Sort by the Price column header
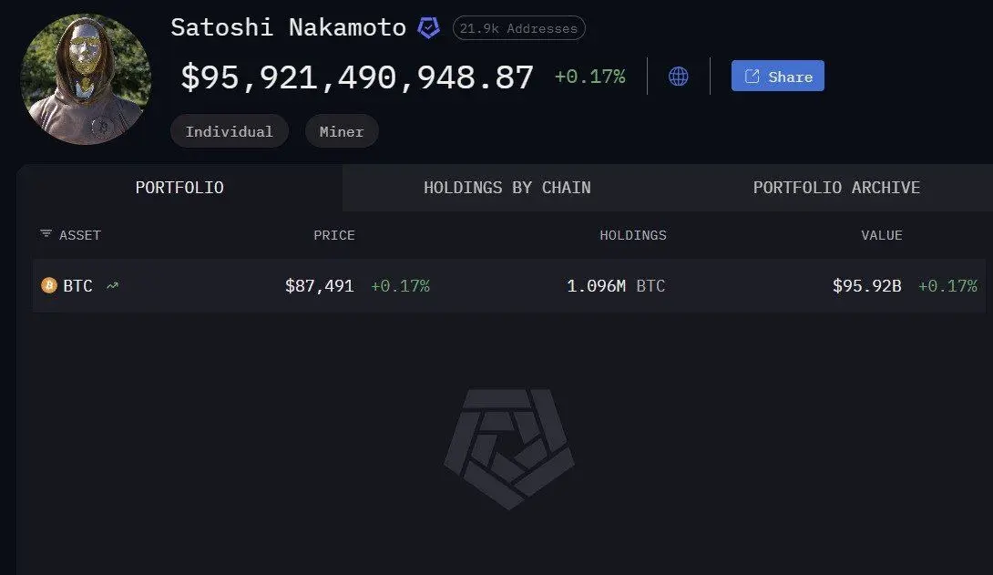The width and height of the screenshot is (993, 575). 334,235
